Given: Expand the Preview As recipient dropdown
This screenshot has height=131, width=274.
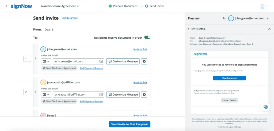Looking at the screenshot, I should click(x=268, y=18).
